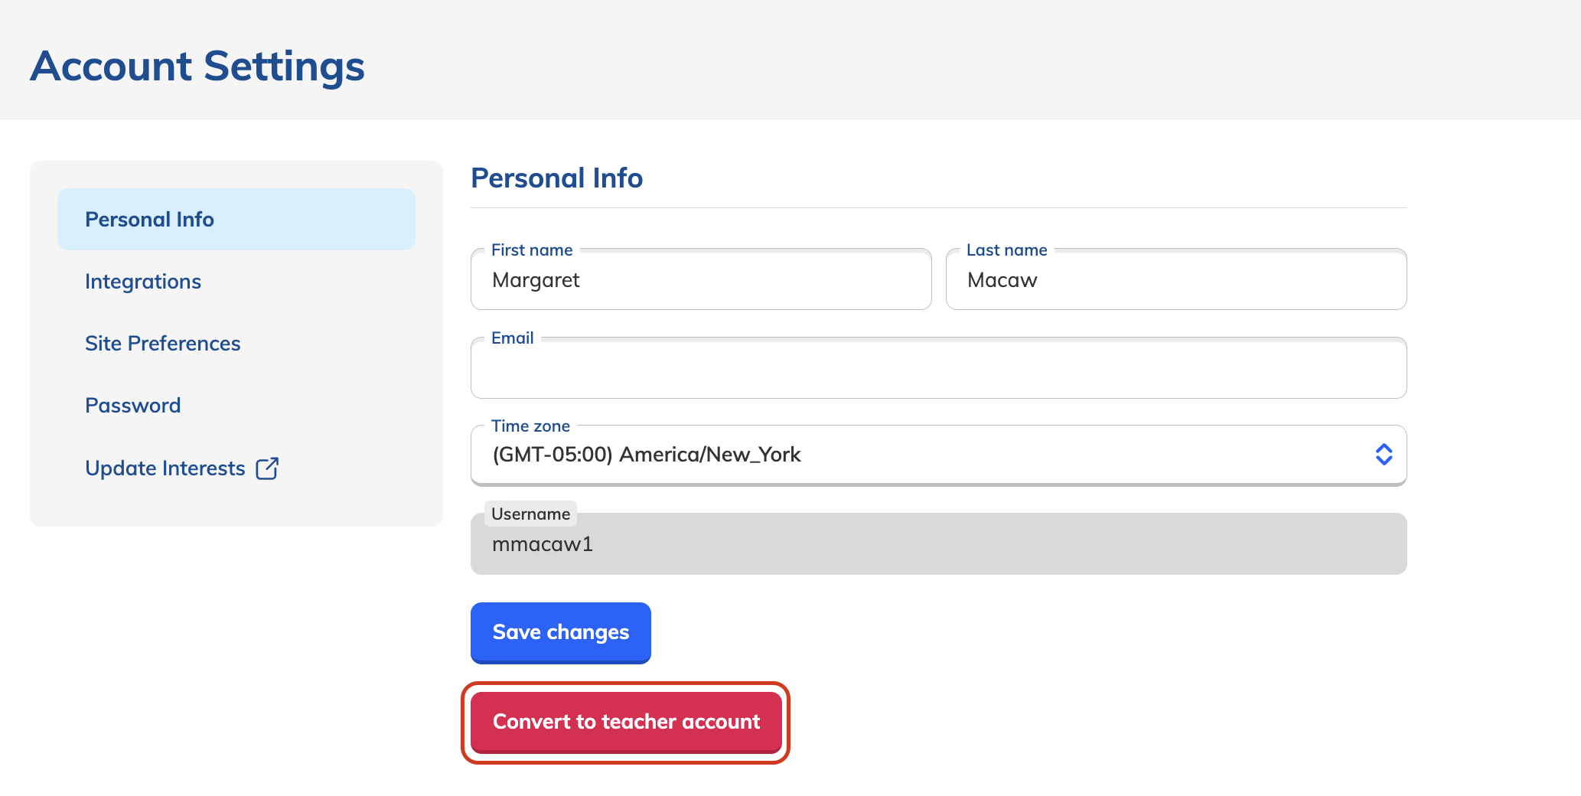Click Save changes
This screenshot has height=796, width=1581.
pos(560,632)
